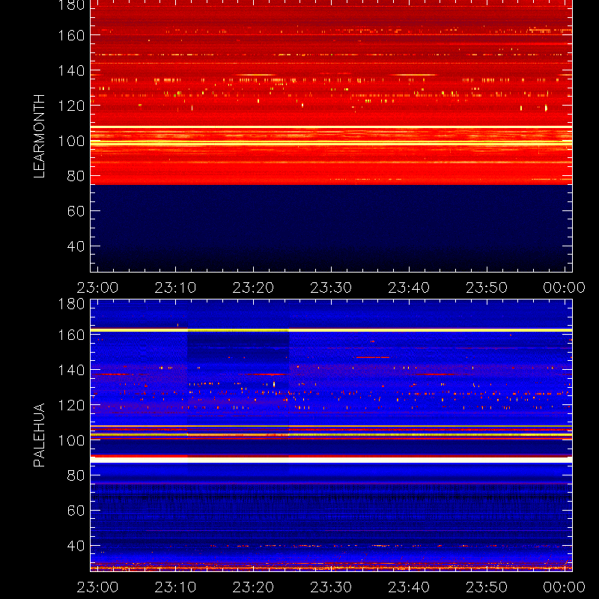Pick the 140 tick label on Palehua axis

(71, 370)
